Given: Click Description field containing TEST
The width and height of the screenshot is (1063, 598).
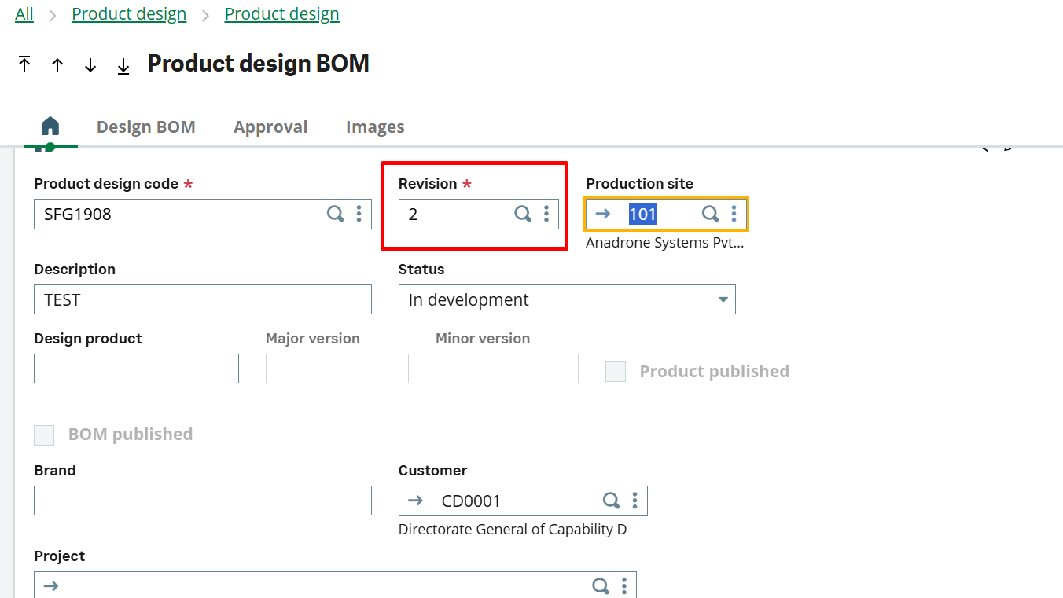Looking at the screenshot, I should coord(203,299).
